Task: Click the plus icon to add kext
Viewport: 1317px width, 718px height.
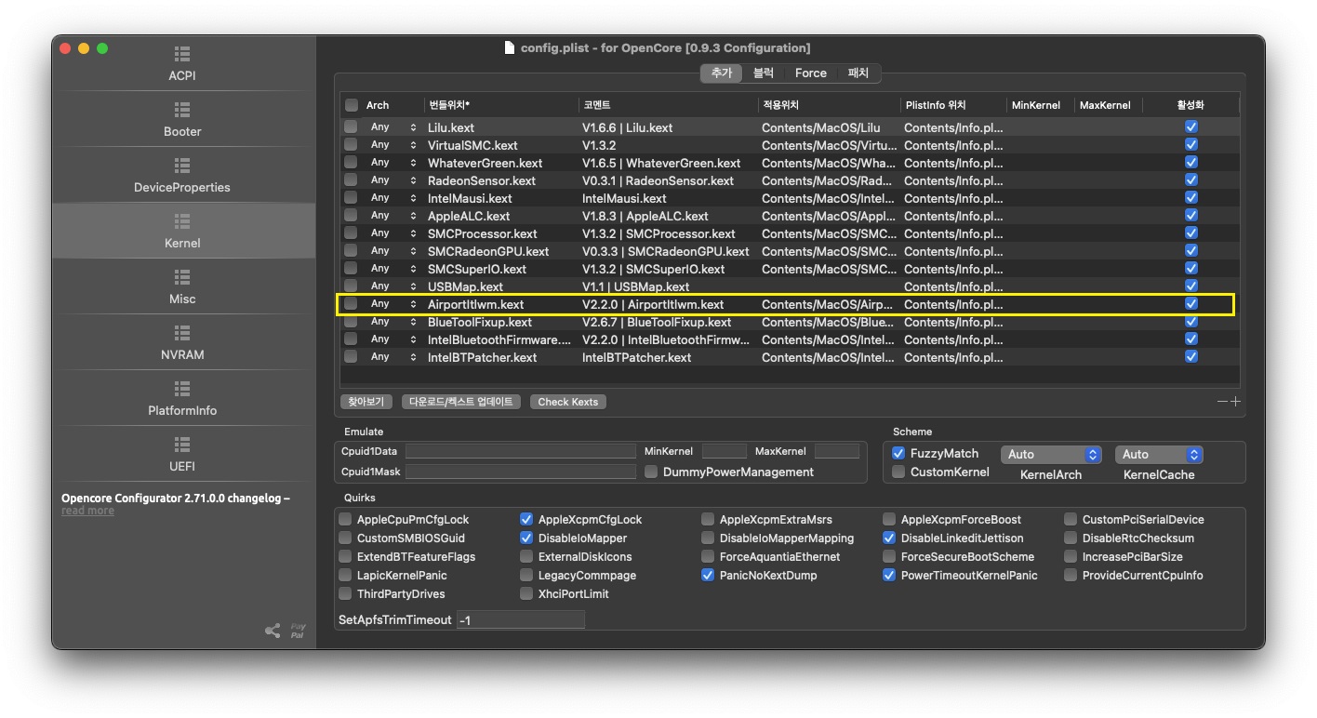Action: tap(1235, 402)
